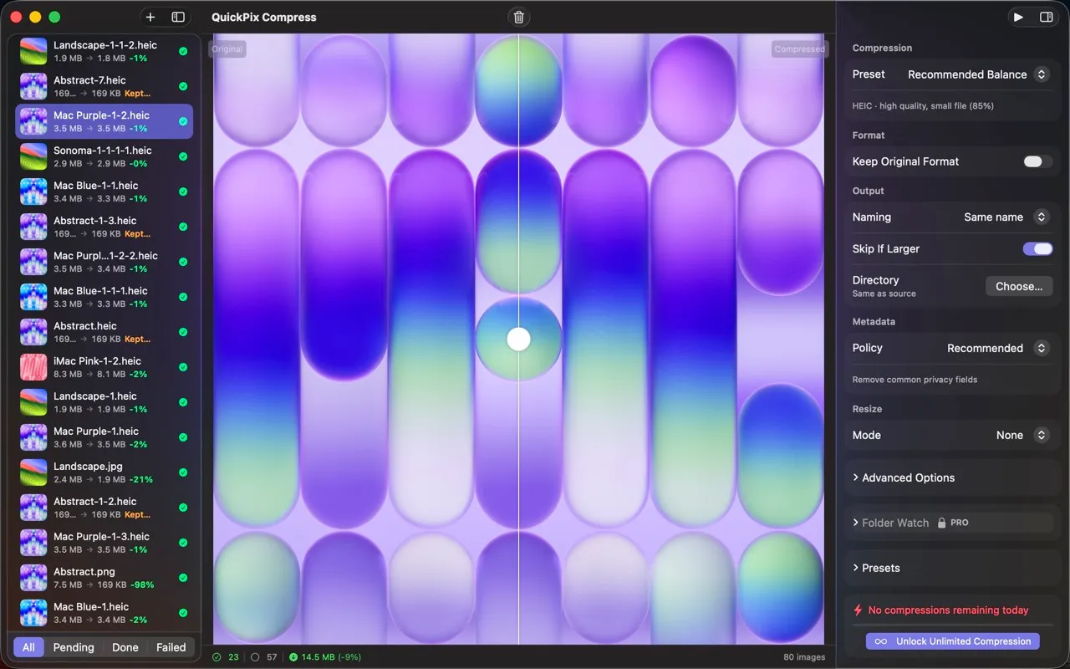Viewport: 1070px width, 669px height.
Task: Click Unlock Unlimited Compression button
Action: (x=953, y=641)
